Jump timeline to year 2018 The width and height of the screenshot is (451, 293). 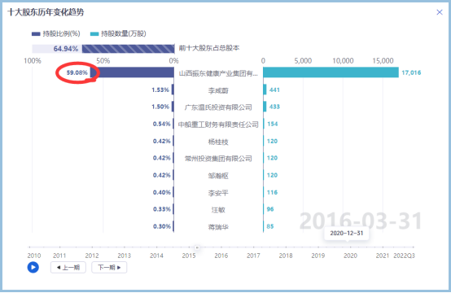286,256
